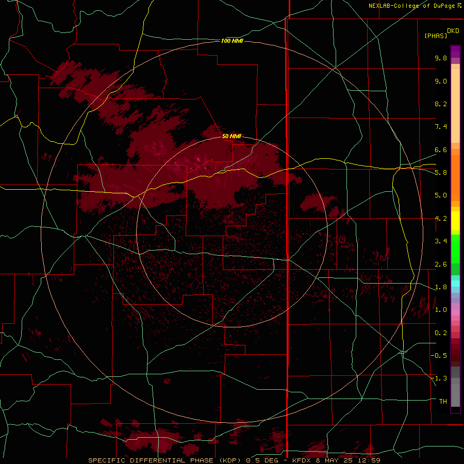464x464 pixels.
Task: Click the 8 MAY 25 date text
Action: pos(335,460)
